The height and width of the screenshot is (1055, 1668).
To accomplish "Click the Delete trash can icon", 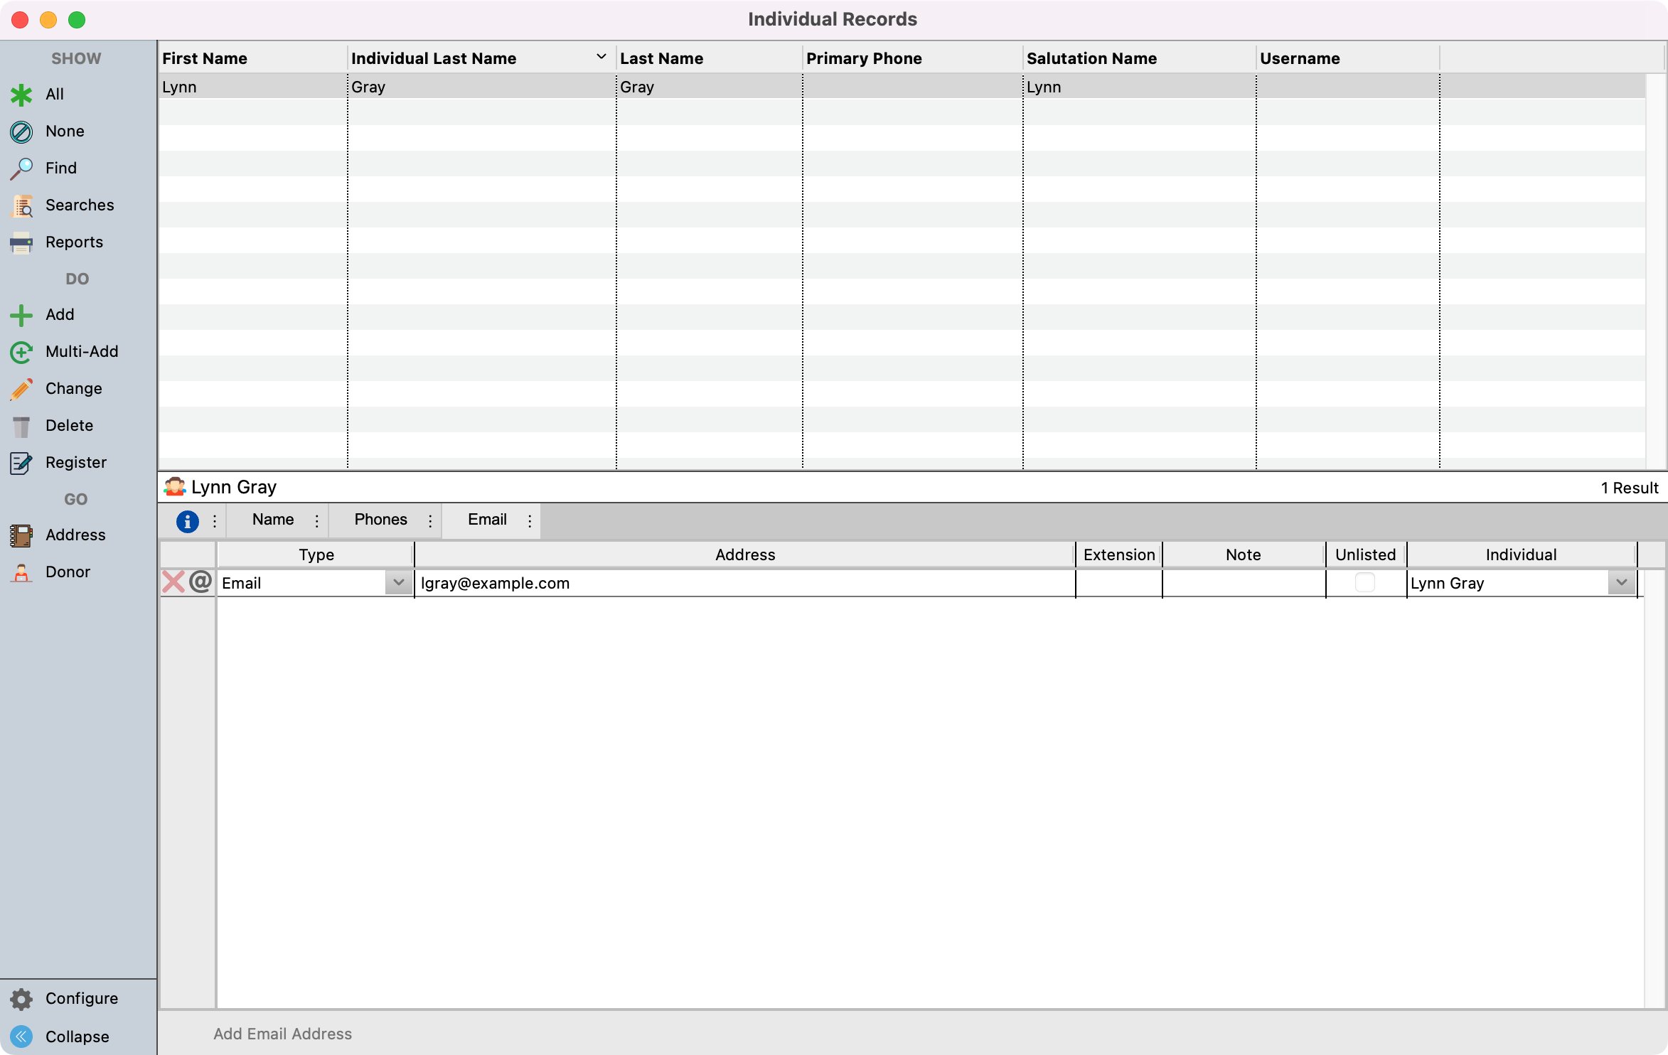I will (x=21, y=426).
